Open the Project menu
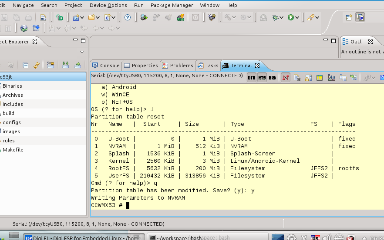Screen dimensions: 384x240 pyautogui.click(x=73, y=5)
